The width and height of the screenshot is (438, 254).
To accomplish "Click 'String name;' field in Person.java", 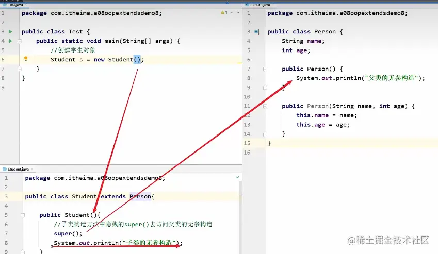I will pyautogui.click(x=303, y=41).
